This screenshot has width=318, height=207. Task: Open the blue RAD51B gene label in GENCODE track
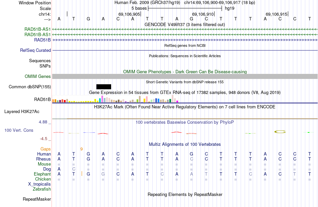pos(43,40)
